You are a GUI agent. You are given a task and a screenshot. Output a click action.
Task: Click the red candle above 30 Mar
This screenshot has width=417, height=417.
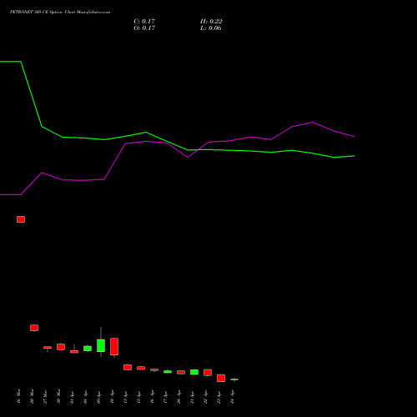pos(61,347)
